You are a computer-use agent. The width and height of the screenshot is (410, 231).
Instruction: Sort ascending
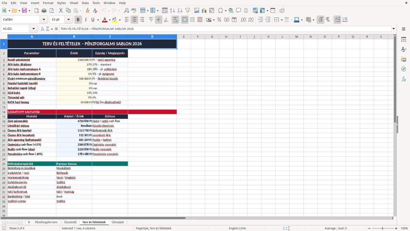click(x=173, y=11)
